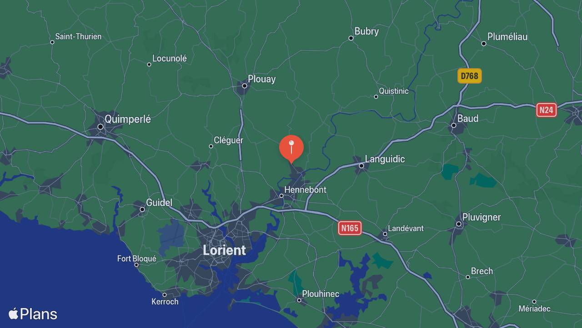Click the N24 road shield
The image size is (582, 328).
pyautogui.click(x=547, y=110)
